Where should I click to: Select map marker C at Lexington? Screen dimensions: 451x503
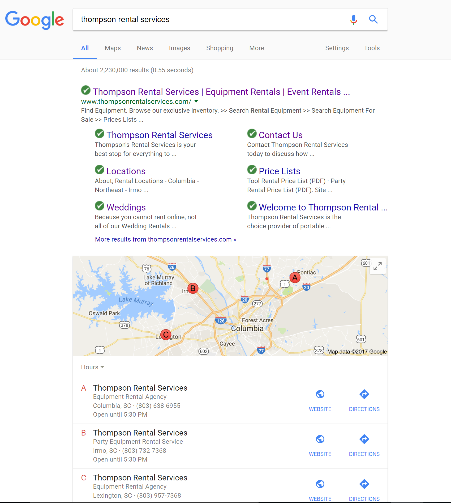[x=166, y=335]
